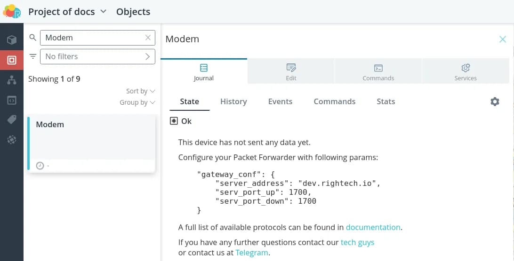514x261 pixels.
Task: Open the Group by dropdown
Action: pyautogui.click(x=137, y=102)
